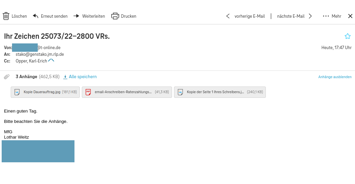
Task: Go to previous email using left chevron
Action: click(x=228, y=16)
